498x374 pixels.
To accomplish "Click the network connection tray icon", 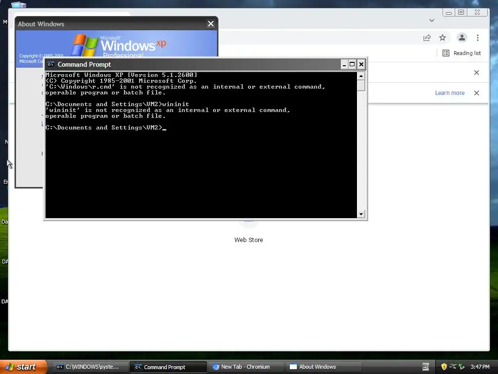I will 453,367.
